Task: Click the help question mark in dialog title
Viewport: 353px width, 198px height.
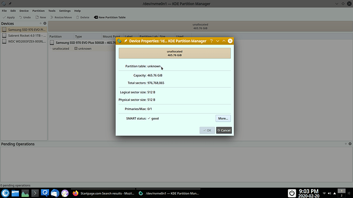Action: click(211, 41)
